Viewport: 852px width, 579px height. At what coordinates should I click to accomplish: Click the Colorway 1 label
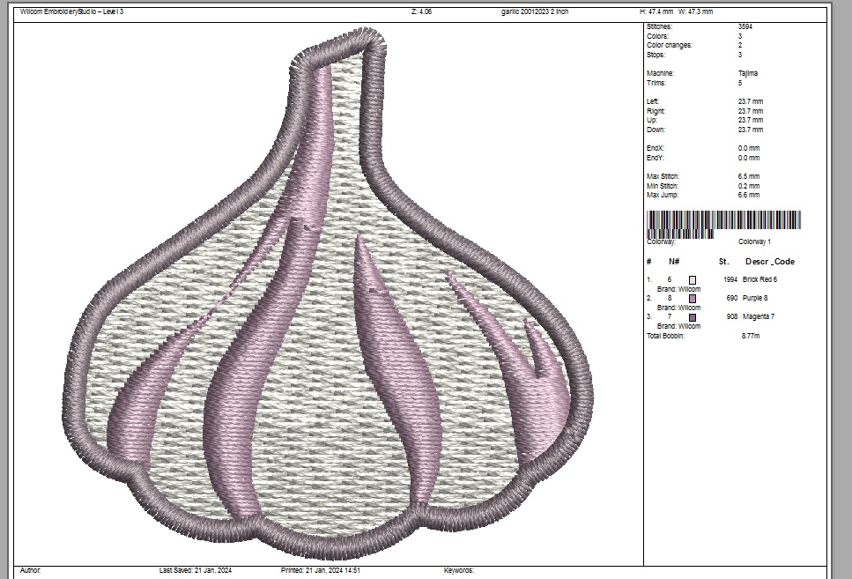click(754, 241)
